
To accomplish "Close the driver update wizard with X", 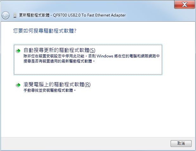I will [x=185, y=5].
